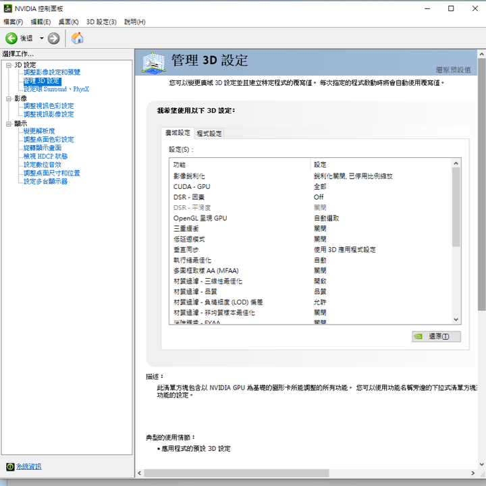486x486 pixels.
Task: Select the 垂直同步 setting row
Action: point(310,250)
